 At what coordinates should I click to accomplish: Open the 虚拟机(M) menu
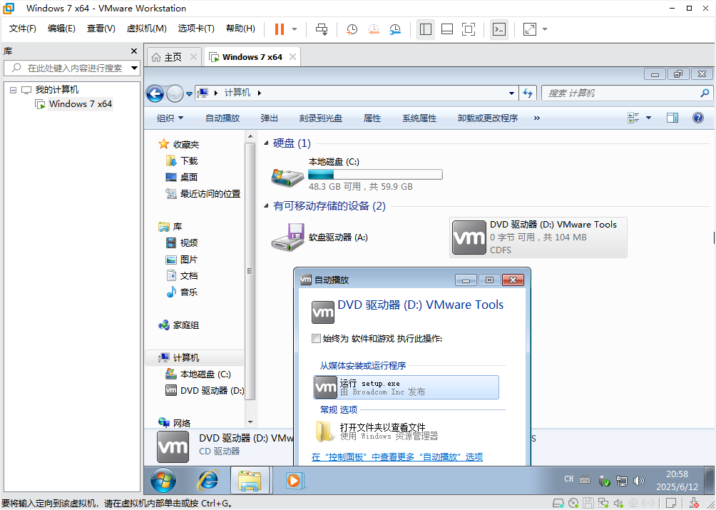tap(146, 29)
